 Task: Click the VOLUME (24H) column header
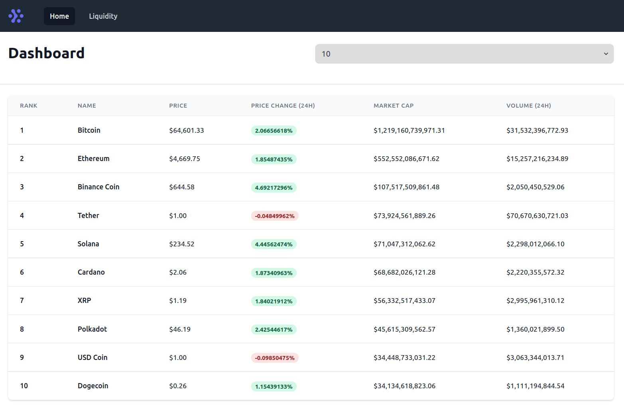529,106
